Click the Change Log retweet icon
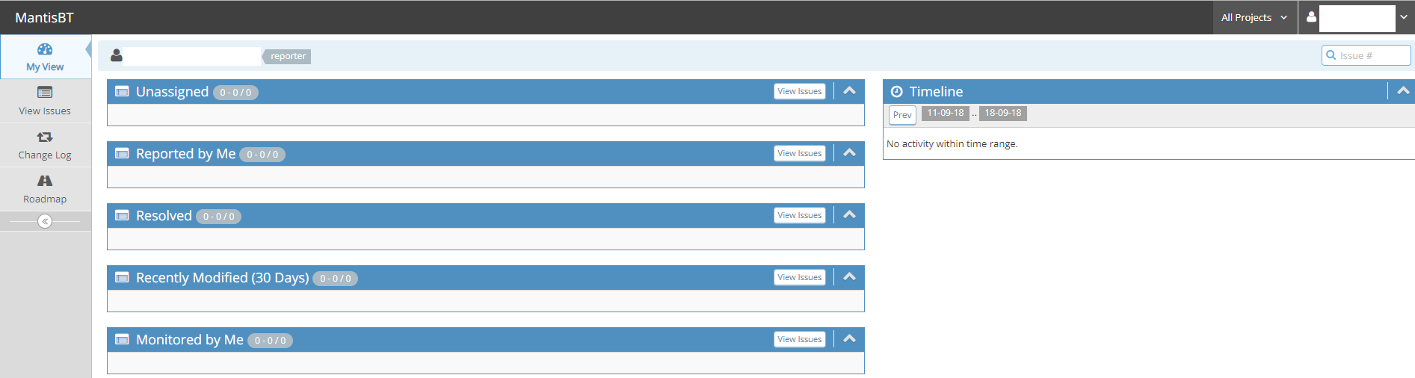The width and height of the screenshot is (1415, 378). (x=45, y=137)
